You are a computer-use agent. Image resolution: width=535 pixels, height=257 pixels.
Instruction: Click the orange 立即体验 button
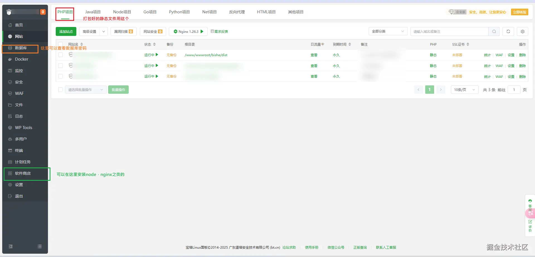(520, 12)
